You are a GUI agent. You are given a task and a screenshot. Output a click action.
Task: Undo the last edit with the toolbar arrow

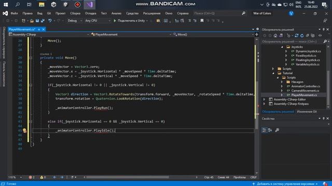[x=50, y=21]
